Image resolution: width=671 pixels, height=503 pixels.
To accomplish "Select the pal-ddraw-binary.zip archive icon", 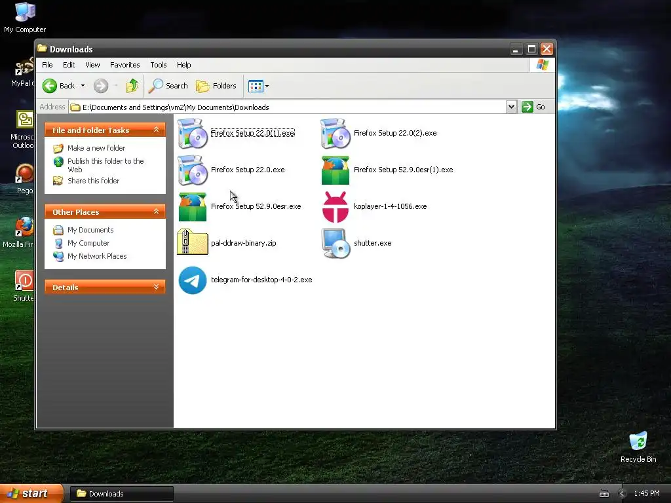I will click(192, 242).
